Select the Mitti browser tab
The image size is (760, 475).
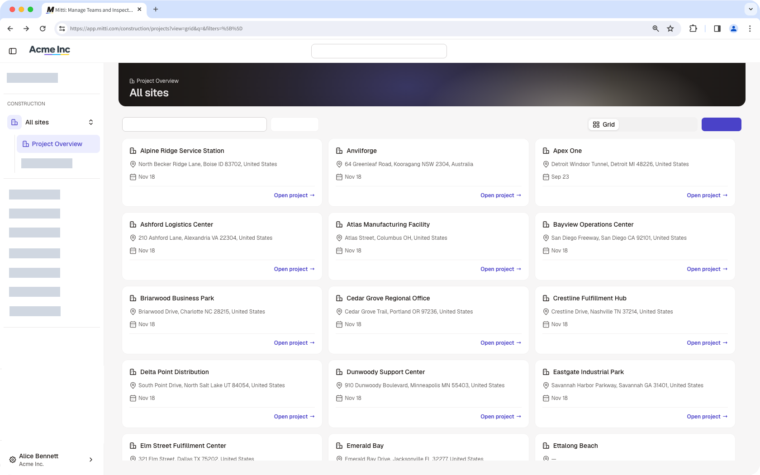coord(94,9)
